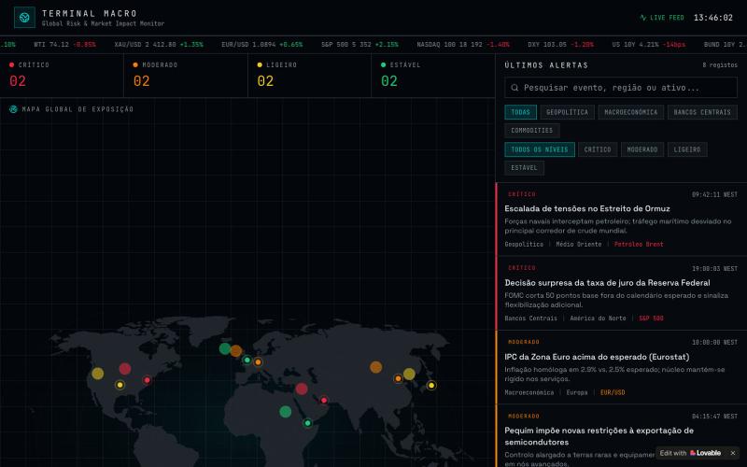The height and width of the screenshot is (467, 747).
Task: Select the large red marker over Egypt
Action: [301, 389]
